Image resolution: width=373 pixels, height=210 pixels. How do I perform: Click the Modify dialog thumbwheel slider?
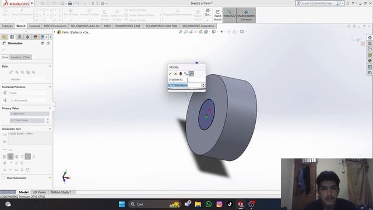(186, 89)
